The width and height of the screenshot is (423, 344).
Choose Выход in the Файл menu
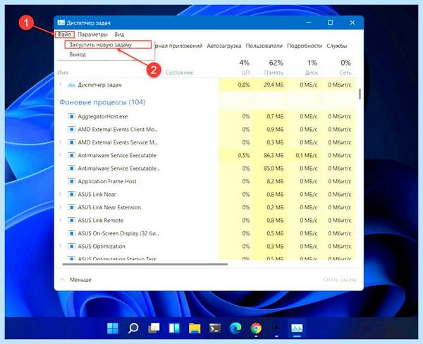(x=78, y=54)
